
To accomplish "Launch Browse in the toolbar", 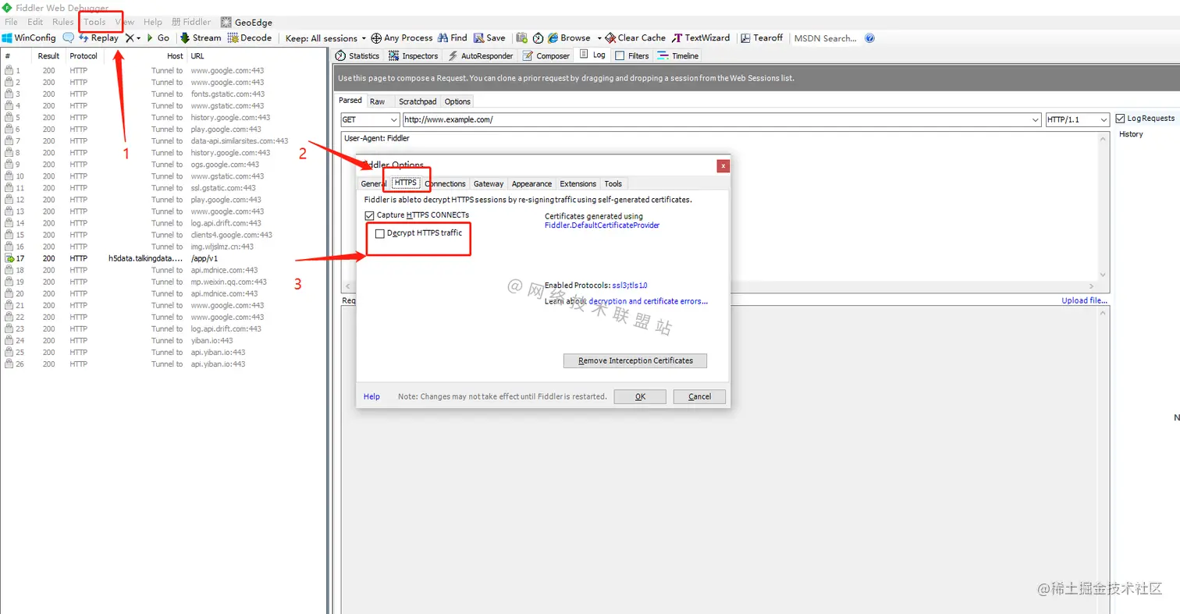I will pyautogui.click(x=569, y=37).
